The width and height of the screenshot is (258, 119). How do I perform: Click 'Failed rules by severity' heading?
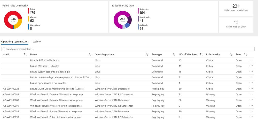click(15, 6)
